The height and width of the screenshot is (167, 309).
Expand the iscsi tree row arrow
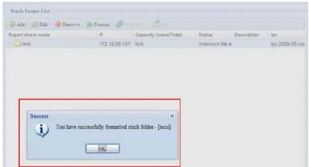click(x=10, y=44)
